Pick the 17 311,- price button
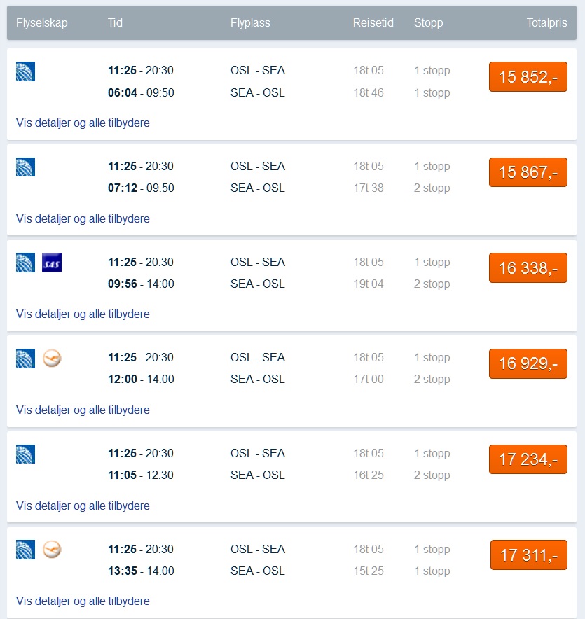585x619 pixels. [529, 555]
